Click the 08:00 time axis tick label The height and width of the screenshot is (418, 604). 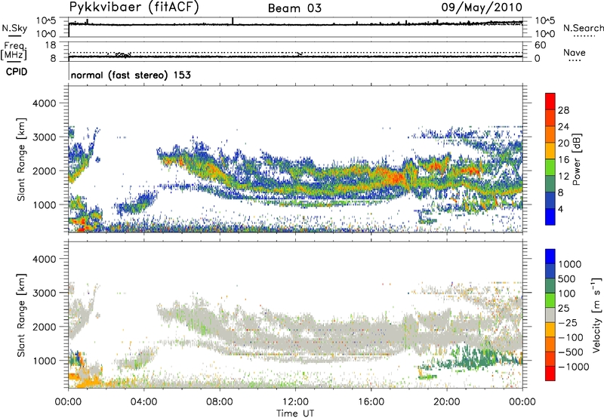220,402
